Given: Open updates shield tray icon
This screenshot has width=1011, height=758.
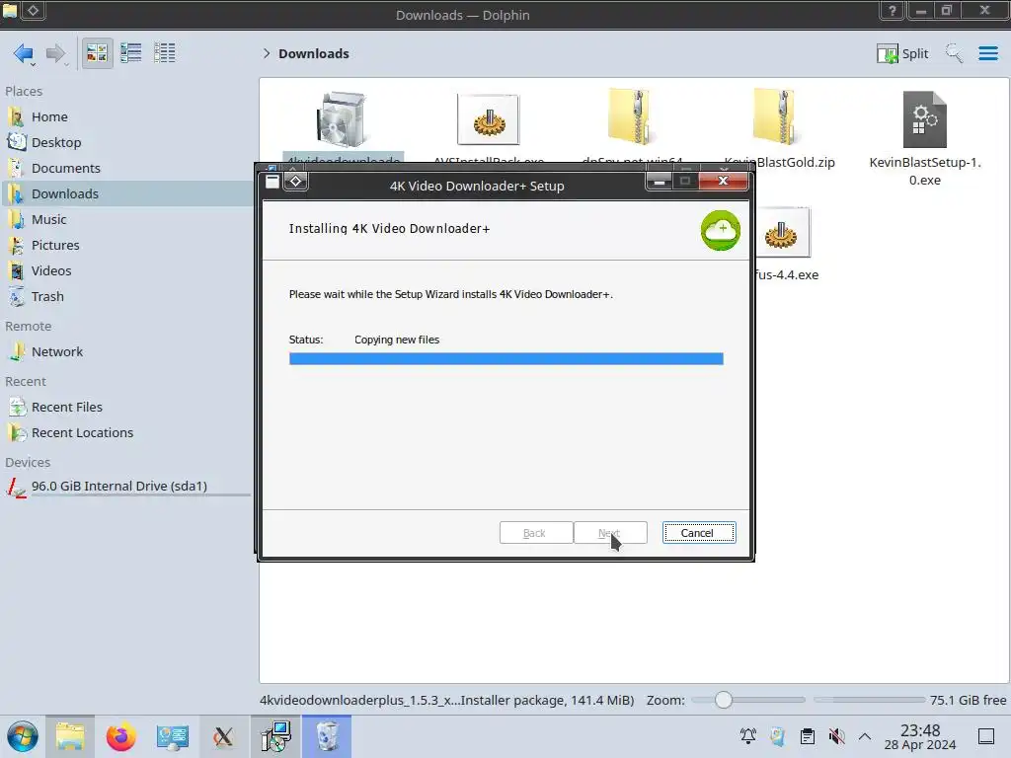Looking at the screenshot, I should (778, 736).
